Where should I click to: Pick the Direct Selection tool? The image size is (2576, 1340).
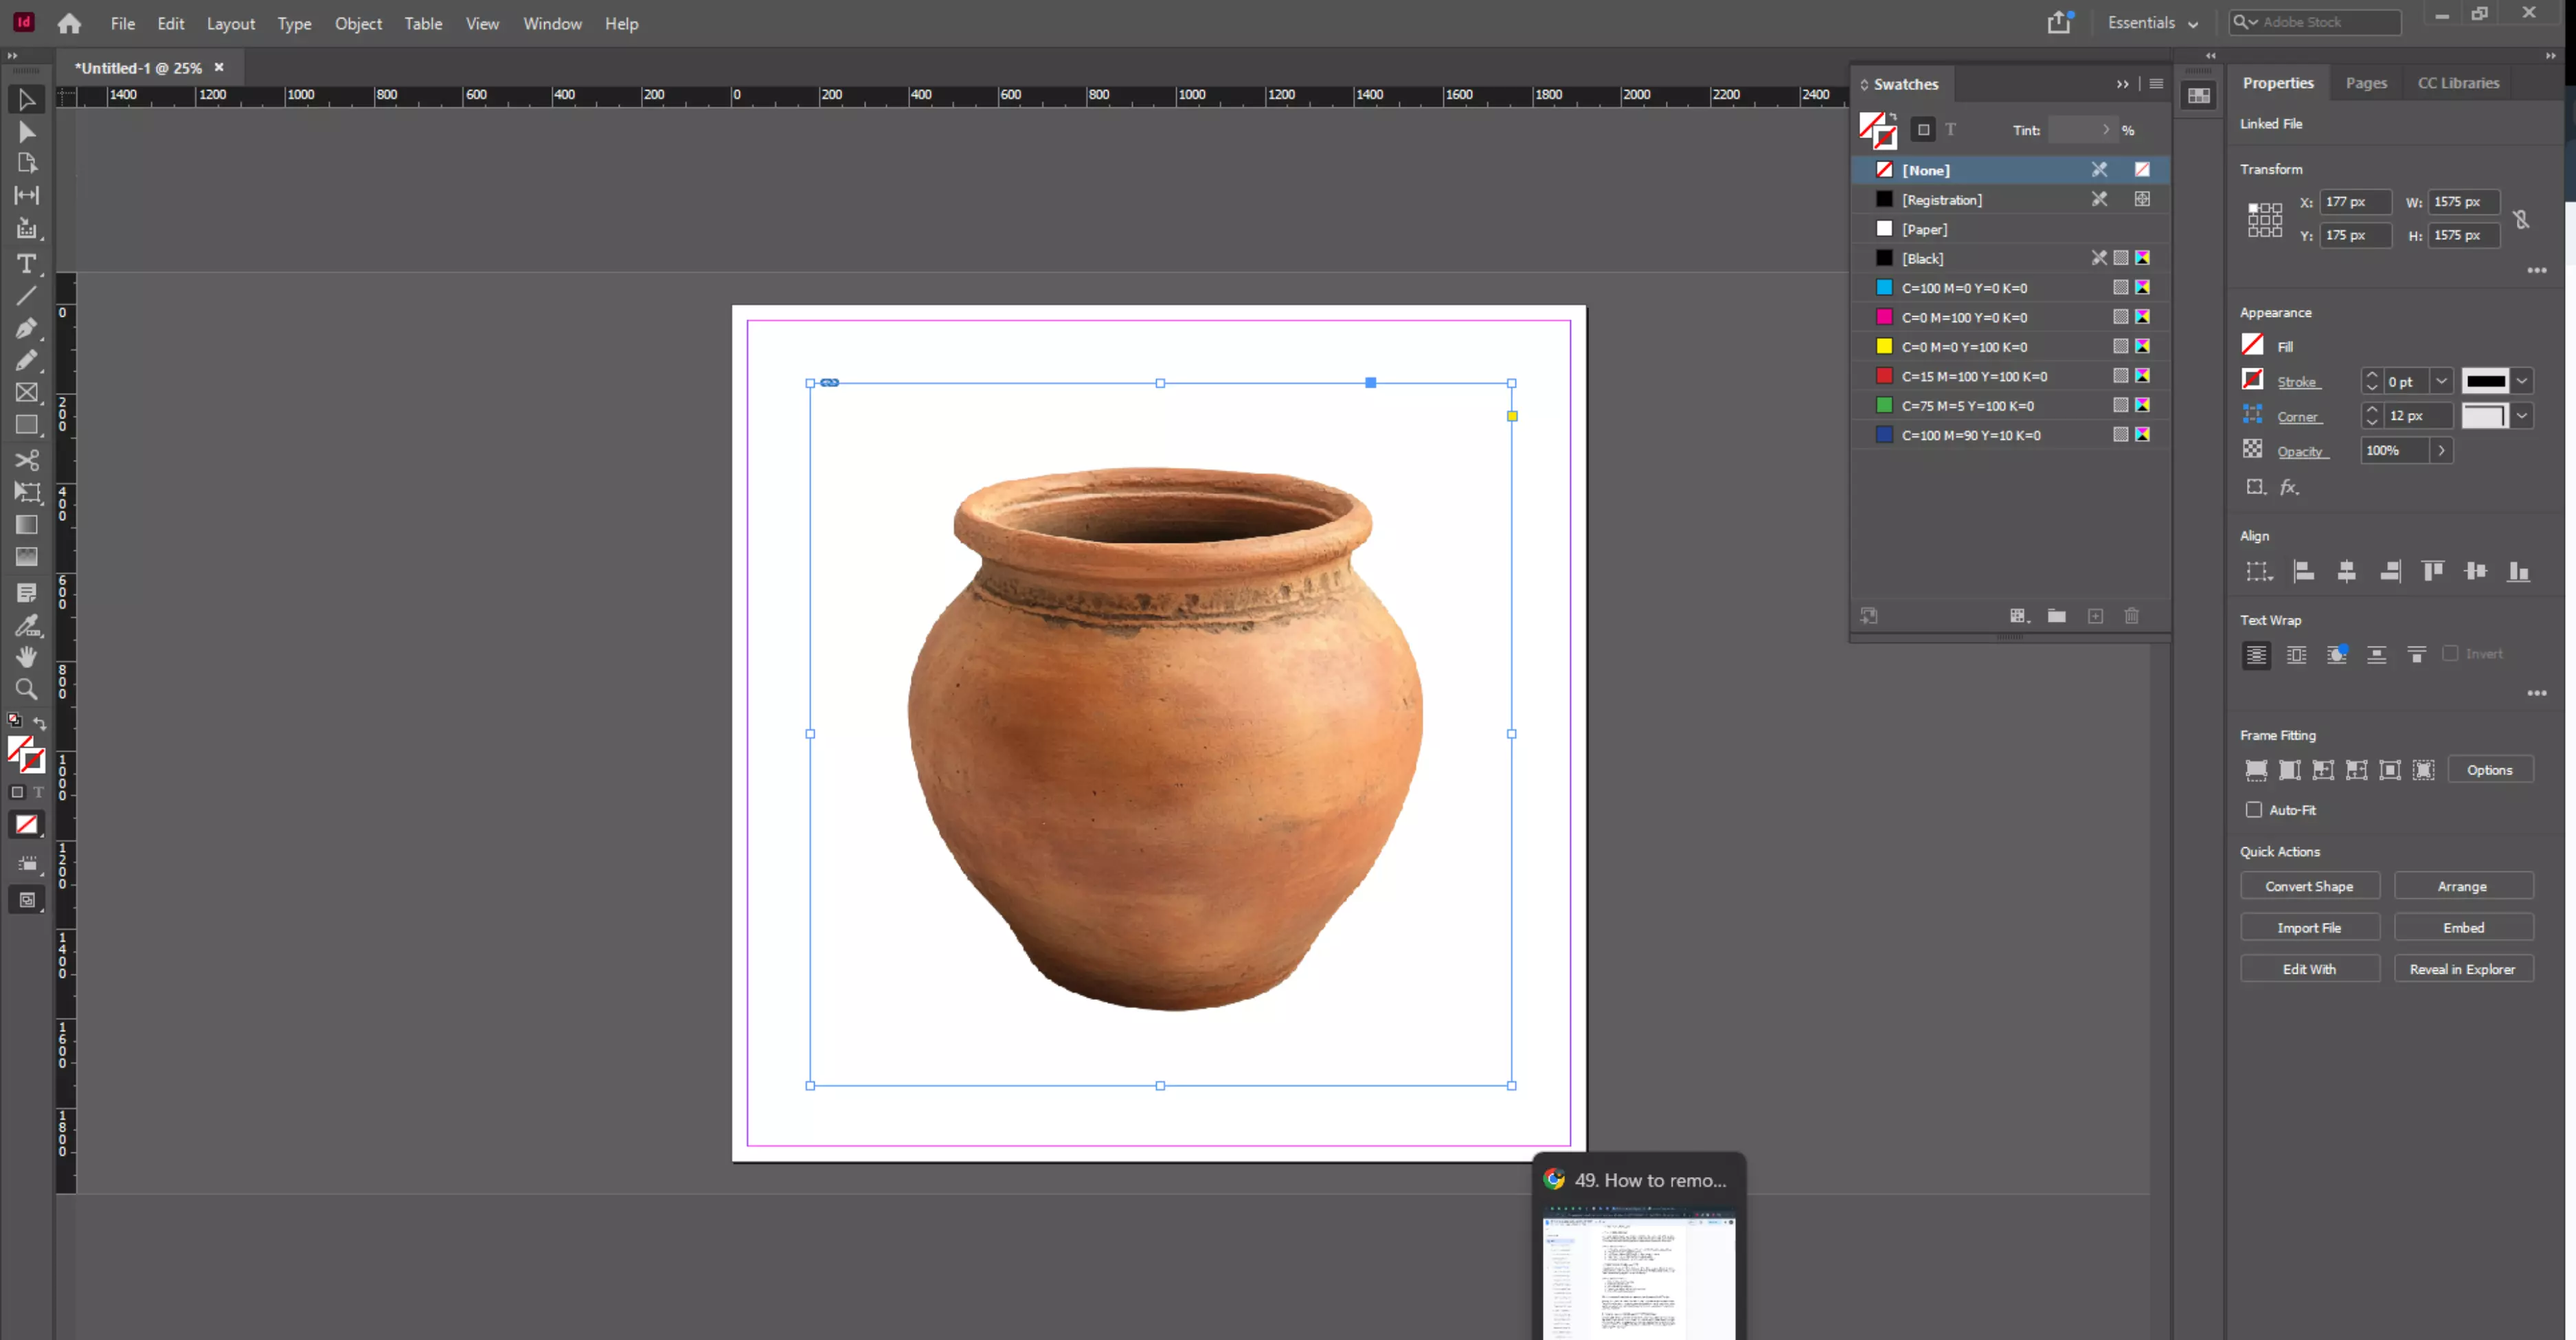[x=27, y=132]
